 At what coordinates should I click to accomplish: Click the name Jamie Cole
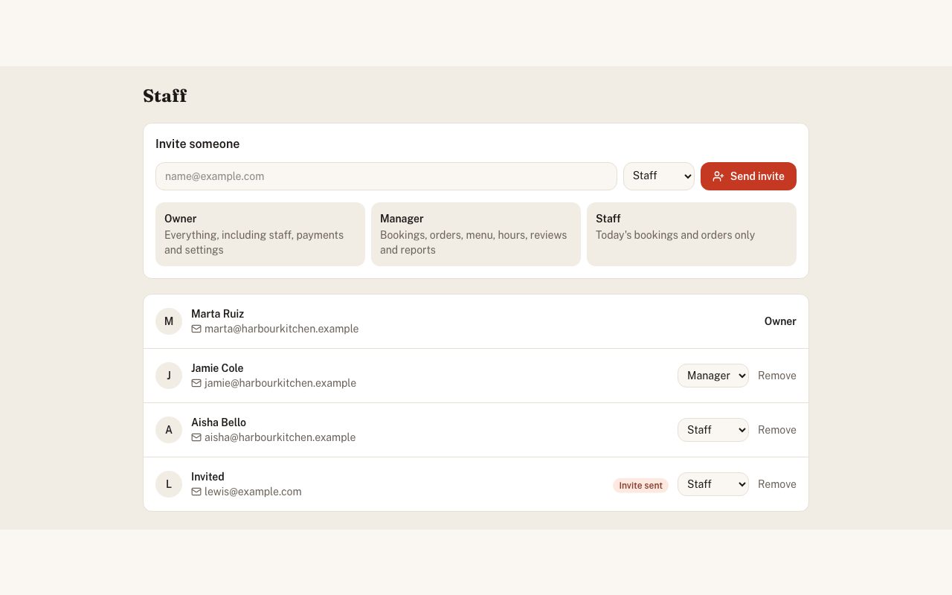click(x=217, y=368)
